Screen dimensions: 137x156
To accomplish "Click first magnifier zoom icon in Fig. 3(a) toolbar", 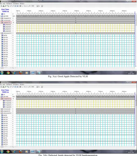I will tap(11, 6).
